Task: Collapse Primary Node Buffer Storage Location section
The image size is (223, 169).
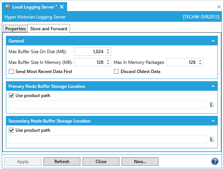Action: point(213,86)
